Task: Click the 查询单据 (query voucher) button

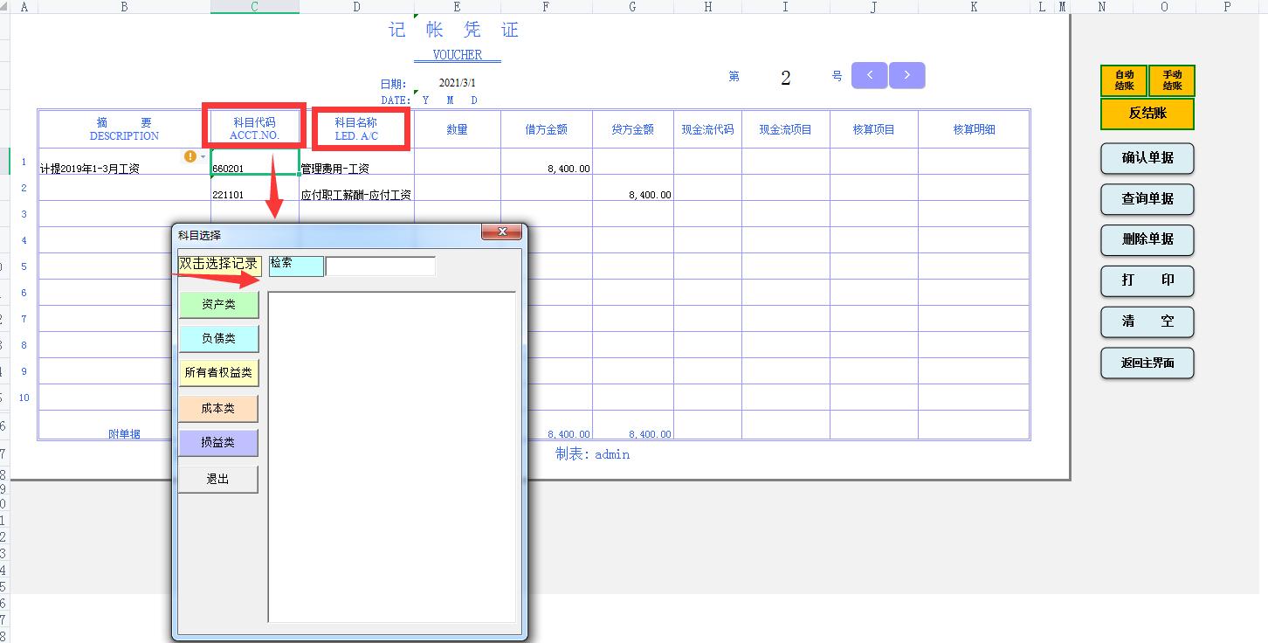Action: [1147, 199]
